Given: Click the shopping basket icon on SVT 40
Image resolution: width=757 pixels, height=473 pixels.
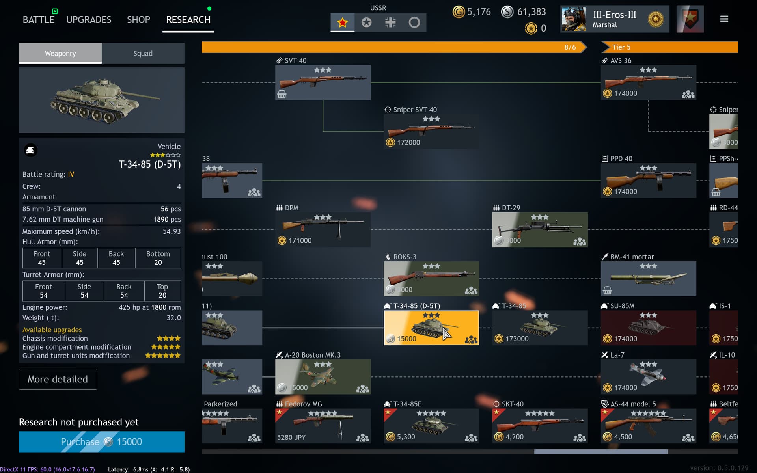Looking at the screenshot, I should click(x=282, y=94).
